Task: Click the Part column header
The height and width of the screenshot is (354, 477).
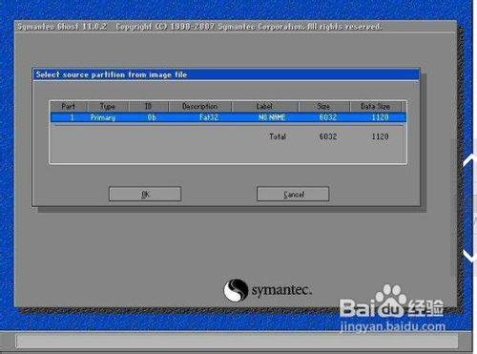Action: pyautogui.click(x=69, y=106)
